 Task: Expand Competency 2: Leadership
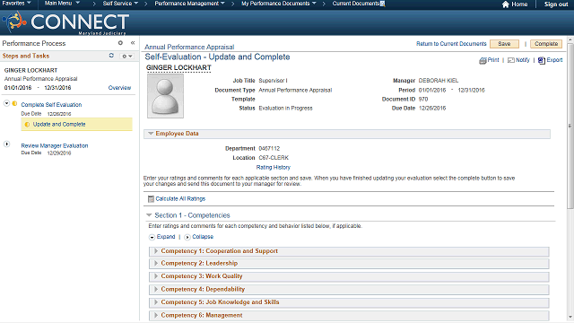pyautogui.click(x=156, y=263)
